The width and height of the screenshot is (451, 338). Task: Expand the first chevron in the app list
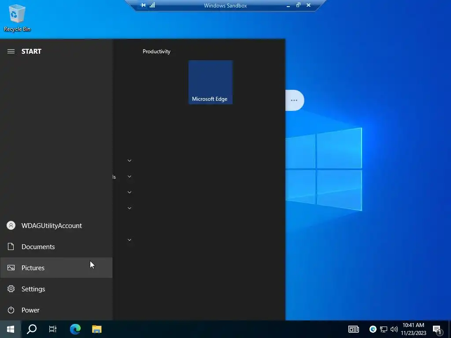click(129, 161)
